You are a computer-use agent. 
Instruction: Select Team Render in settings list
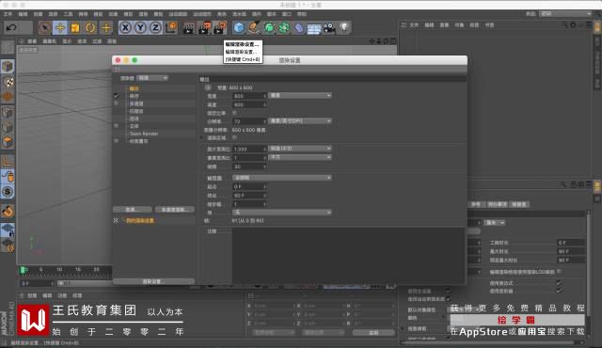[144, 134]
